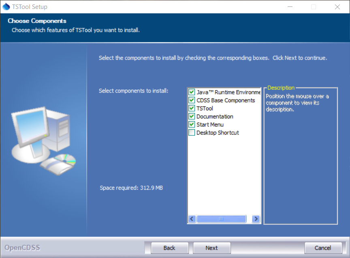Uncheck the TSTool component
The width and height of the screenshot is (350, 258).
coord(191,108)
